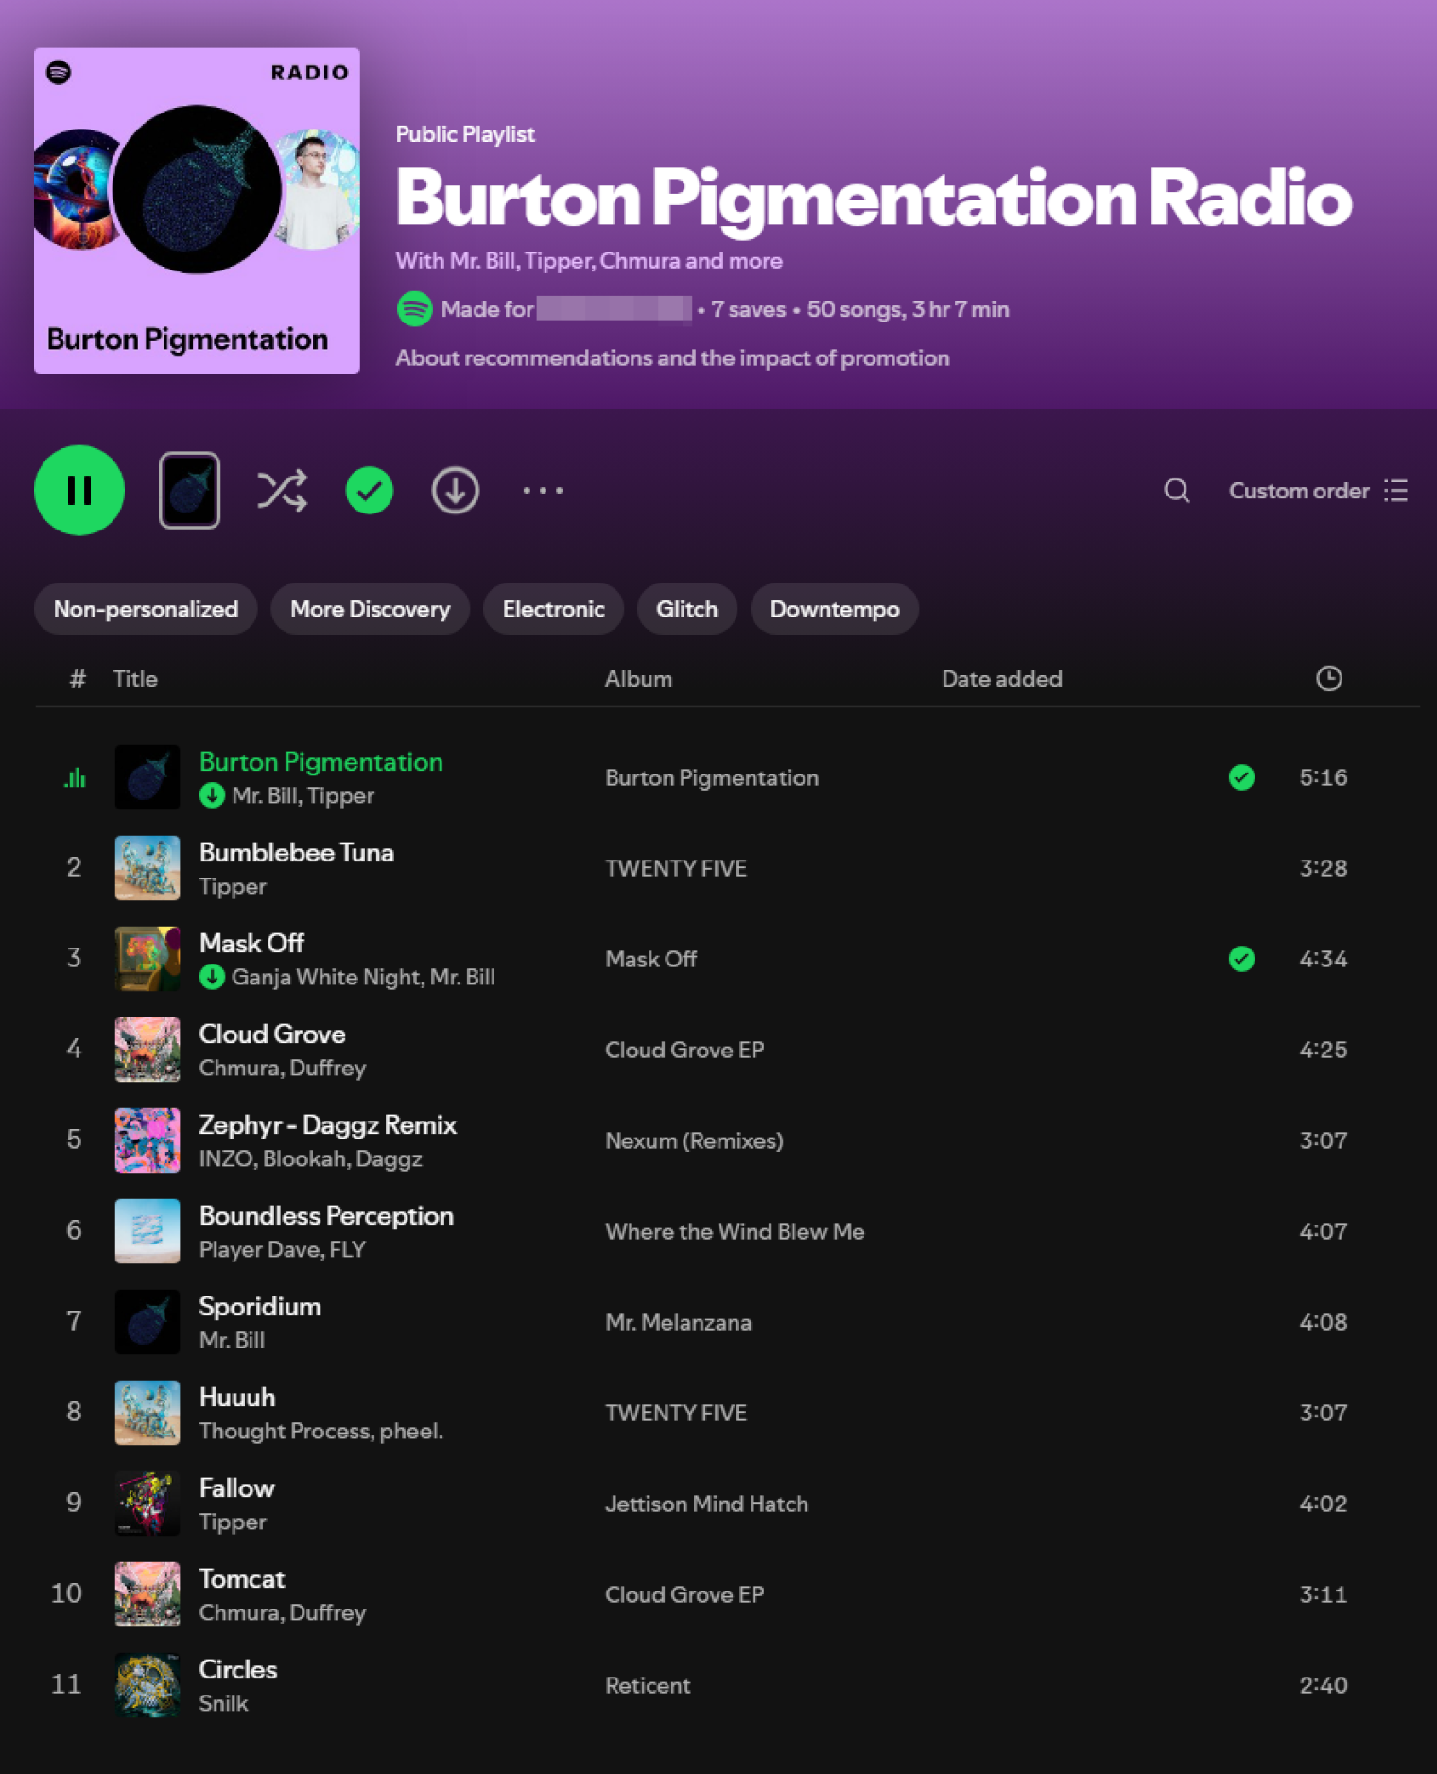Image resolution: width=1437 pixels, height=1774 pixels.
Task: Select the Glitch filter chip
Action: [686, 609]
